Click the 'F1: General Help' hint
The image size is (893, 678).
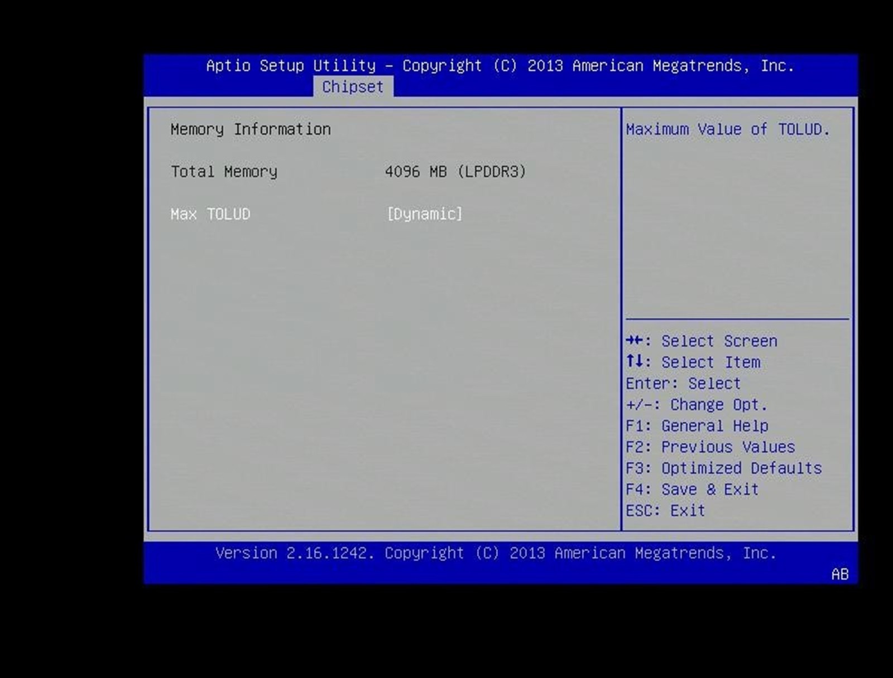coord(697,426)
